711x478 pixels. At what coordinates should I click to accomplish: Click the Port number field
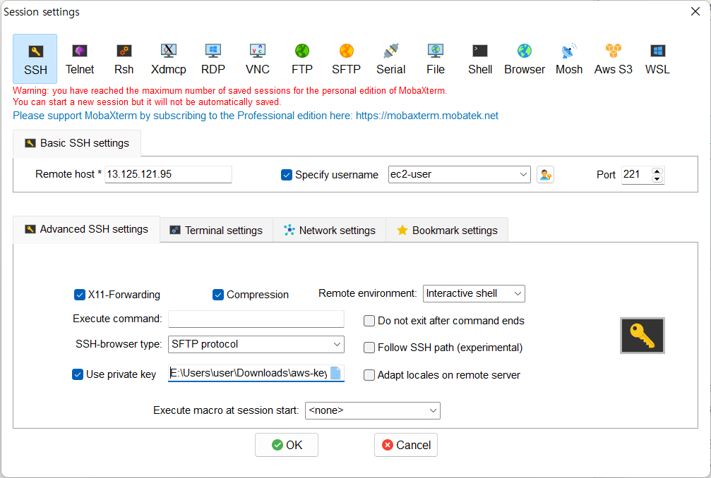pyautogui.click(x=636, y=175)
